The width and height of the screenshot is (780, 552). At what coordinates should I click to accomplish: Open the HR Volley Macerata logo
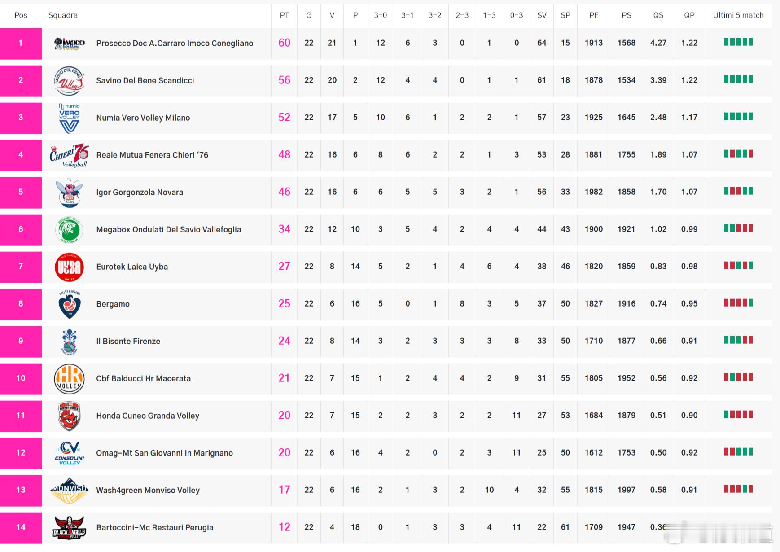(x=69, y=379)
